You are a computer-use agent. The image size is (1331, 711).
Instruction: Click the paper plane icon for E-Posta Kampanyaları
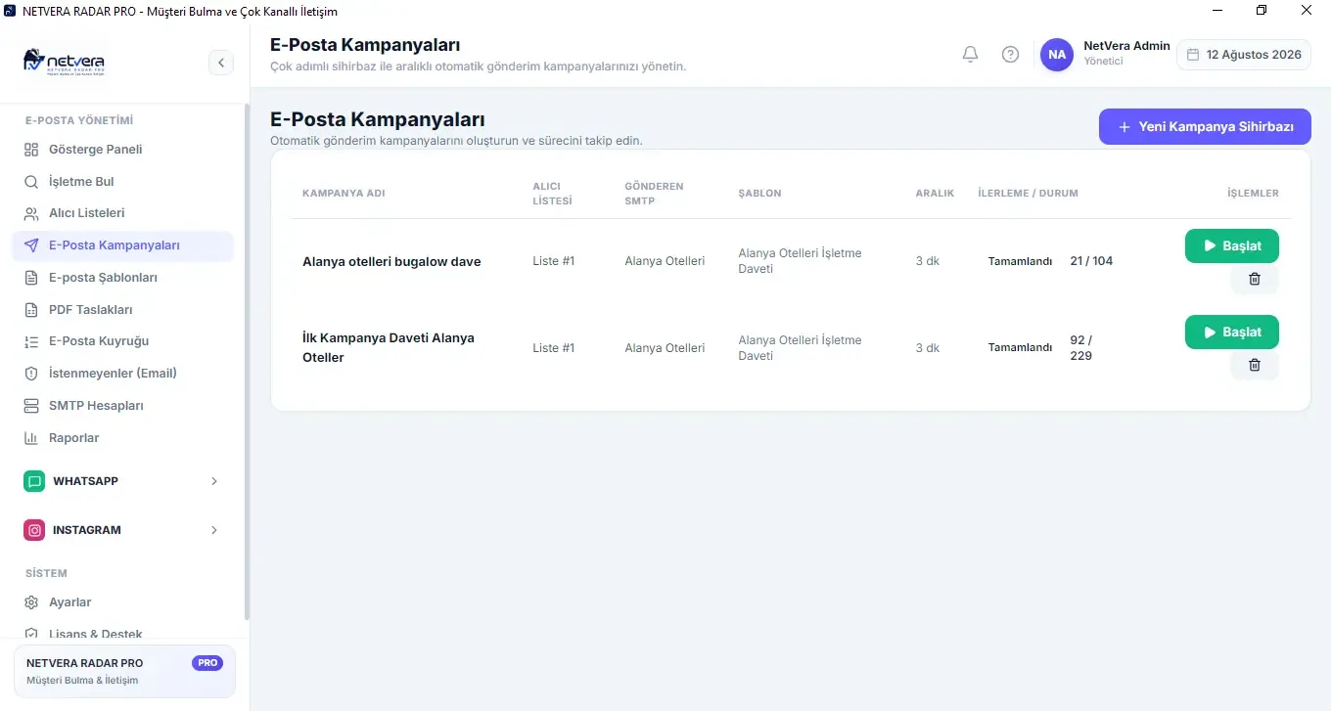tap(30, 245)
